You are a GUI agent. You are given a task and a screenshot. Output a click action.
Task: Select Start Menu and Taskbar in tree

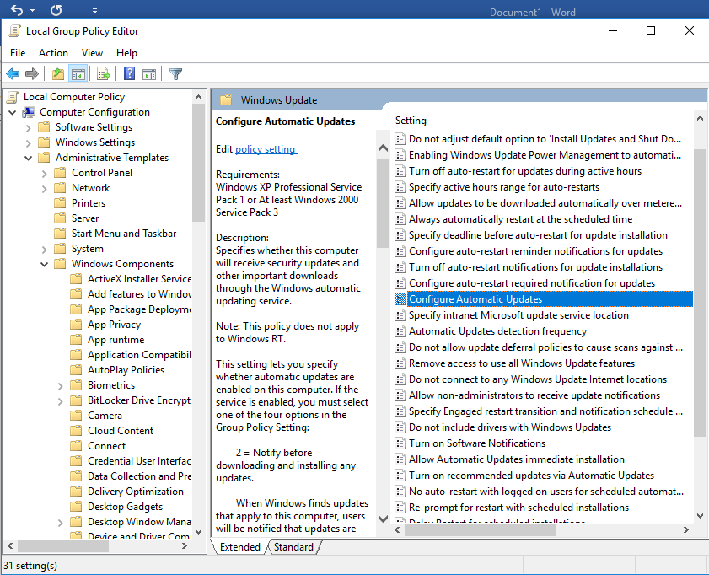point(124,234)
